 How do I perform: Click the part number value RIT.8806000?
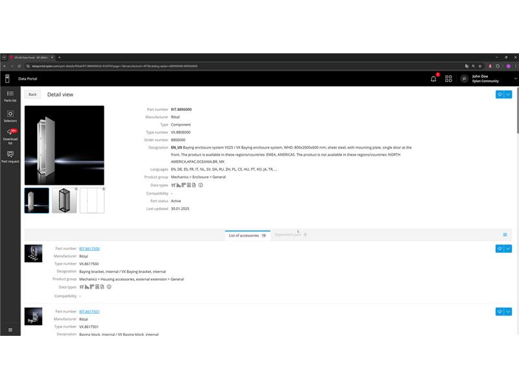(x=182, y=110)
